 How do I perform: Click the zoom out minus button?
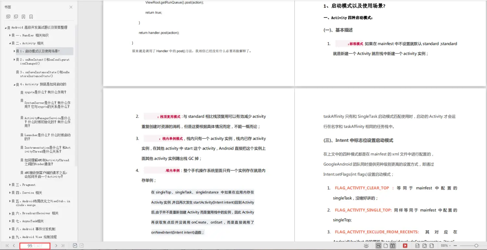pos(456,246)
